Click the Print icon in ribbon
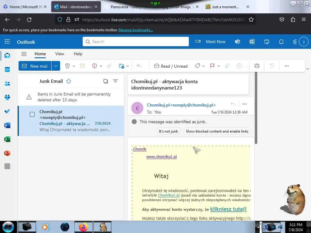The height and width of the screenshot is (233, 311). coord(257,66)
